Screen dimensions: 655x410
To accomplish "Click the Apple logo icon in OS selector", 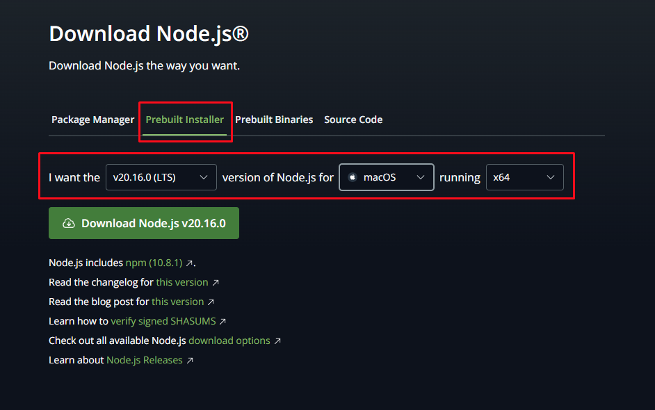I will tap(353, 177).
